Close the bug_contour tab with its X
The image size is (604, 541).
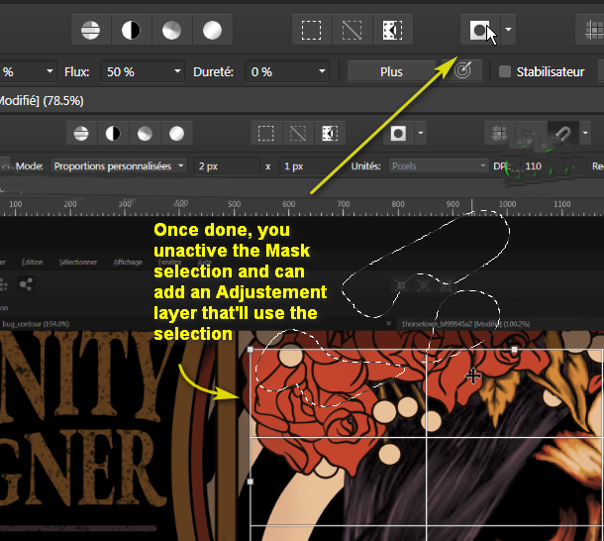coord(389,323)
